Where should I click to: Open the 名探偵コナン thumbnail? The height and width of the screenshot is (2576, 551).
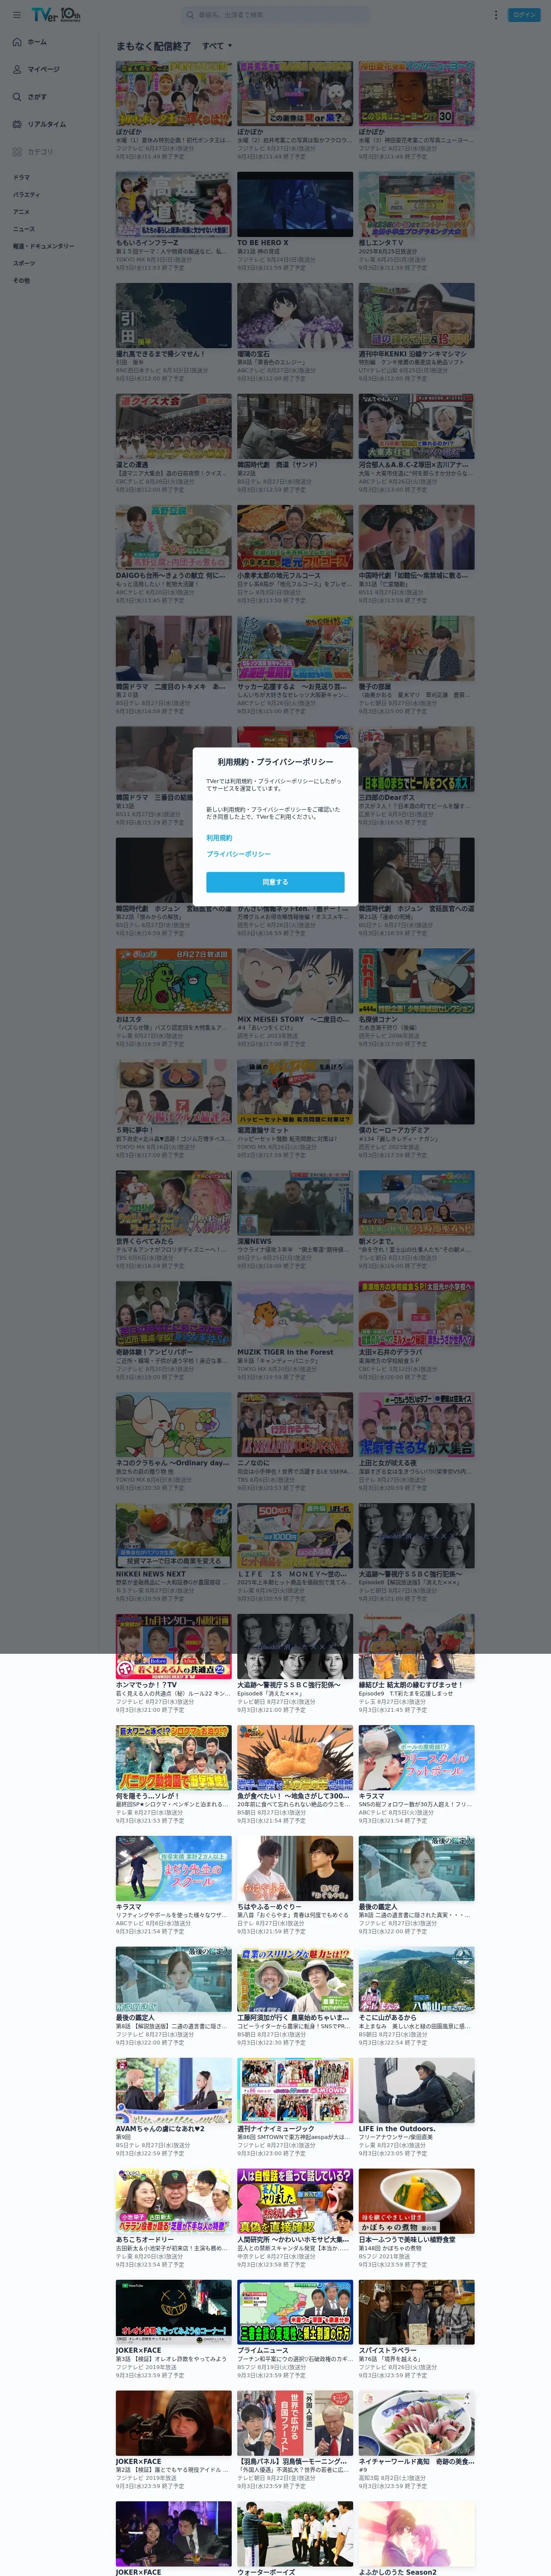pyautogui.click(x=417, y=980)
